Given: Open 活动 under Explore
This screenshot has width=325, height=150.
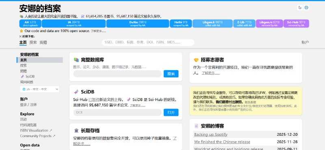Looking at the screenshot, I should click(24, 119).
